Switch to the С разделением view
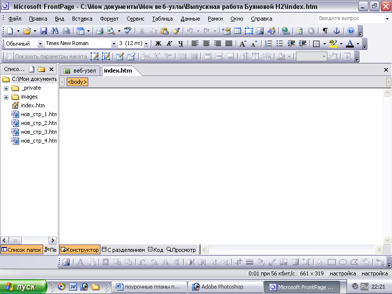Screen dimensions: 392x294 coord(123,250)
